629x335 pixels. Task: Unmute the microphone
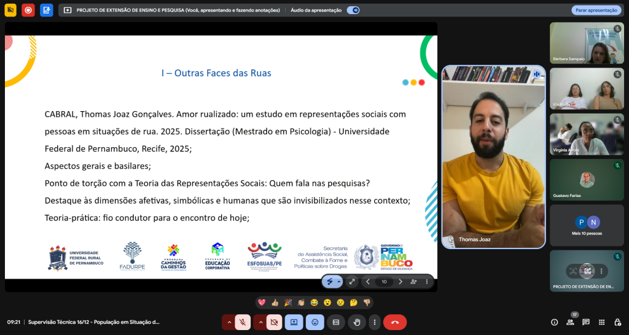[x=243, y=322]
